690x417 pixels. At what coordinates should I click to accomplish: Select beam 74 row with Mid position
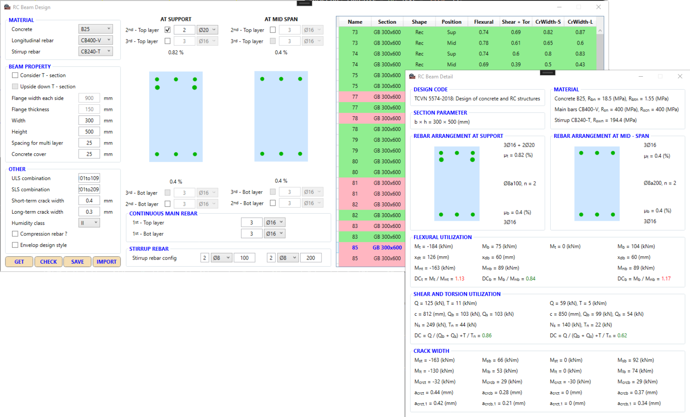pos(467,65)
